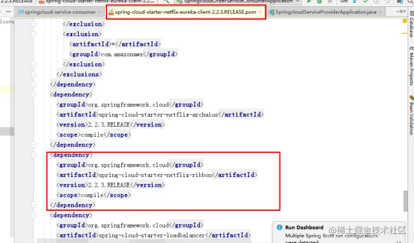Viewport: 414px width, 243px height.
Task: Click the search everywhere magnifier icon
Action: [x=411, y=1]
